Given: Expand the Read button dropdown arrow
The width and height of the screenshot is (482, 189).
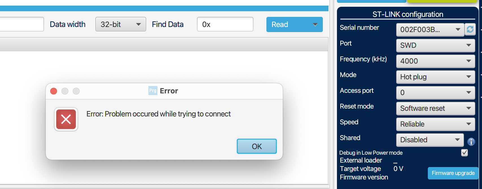Looking at the screenshot, I should [315, 24].
